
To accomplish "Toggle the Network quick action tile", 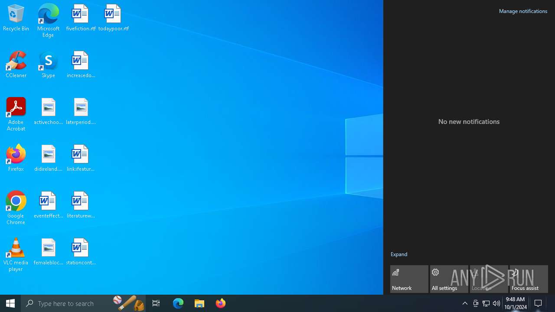I will click(409, 279).
